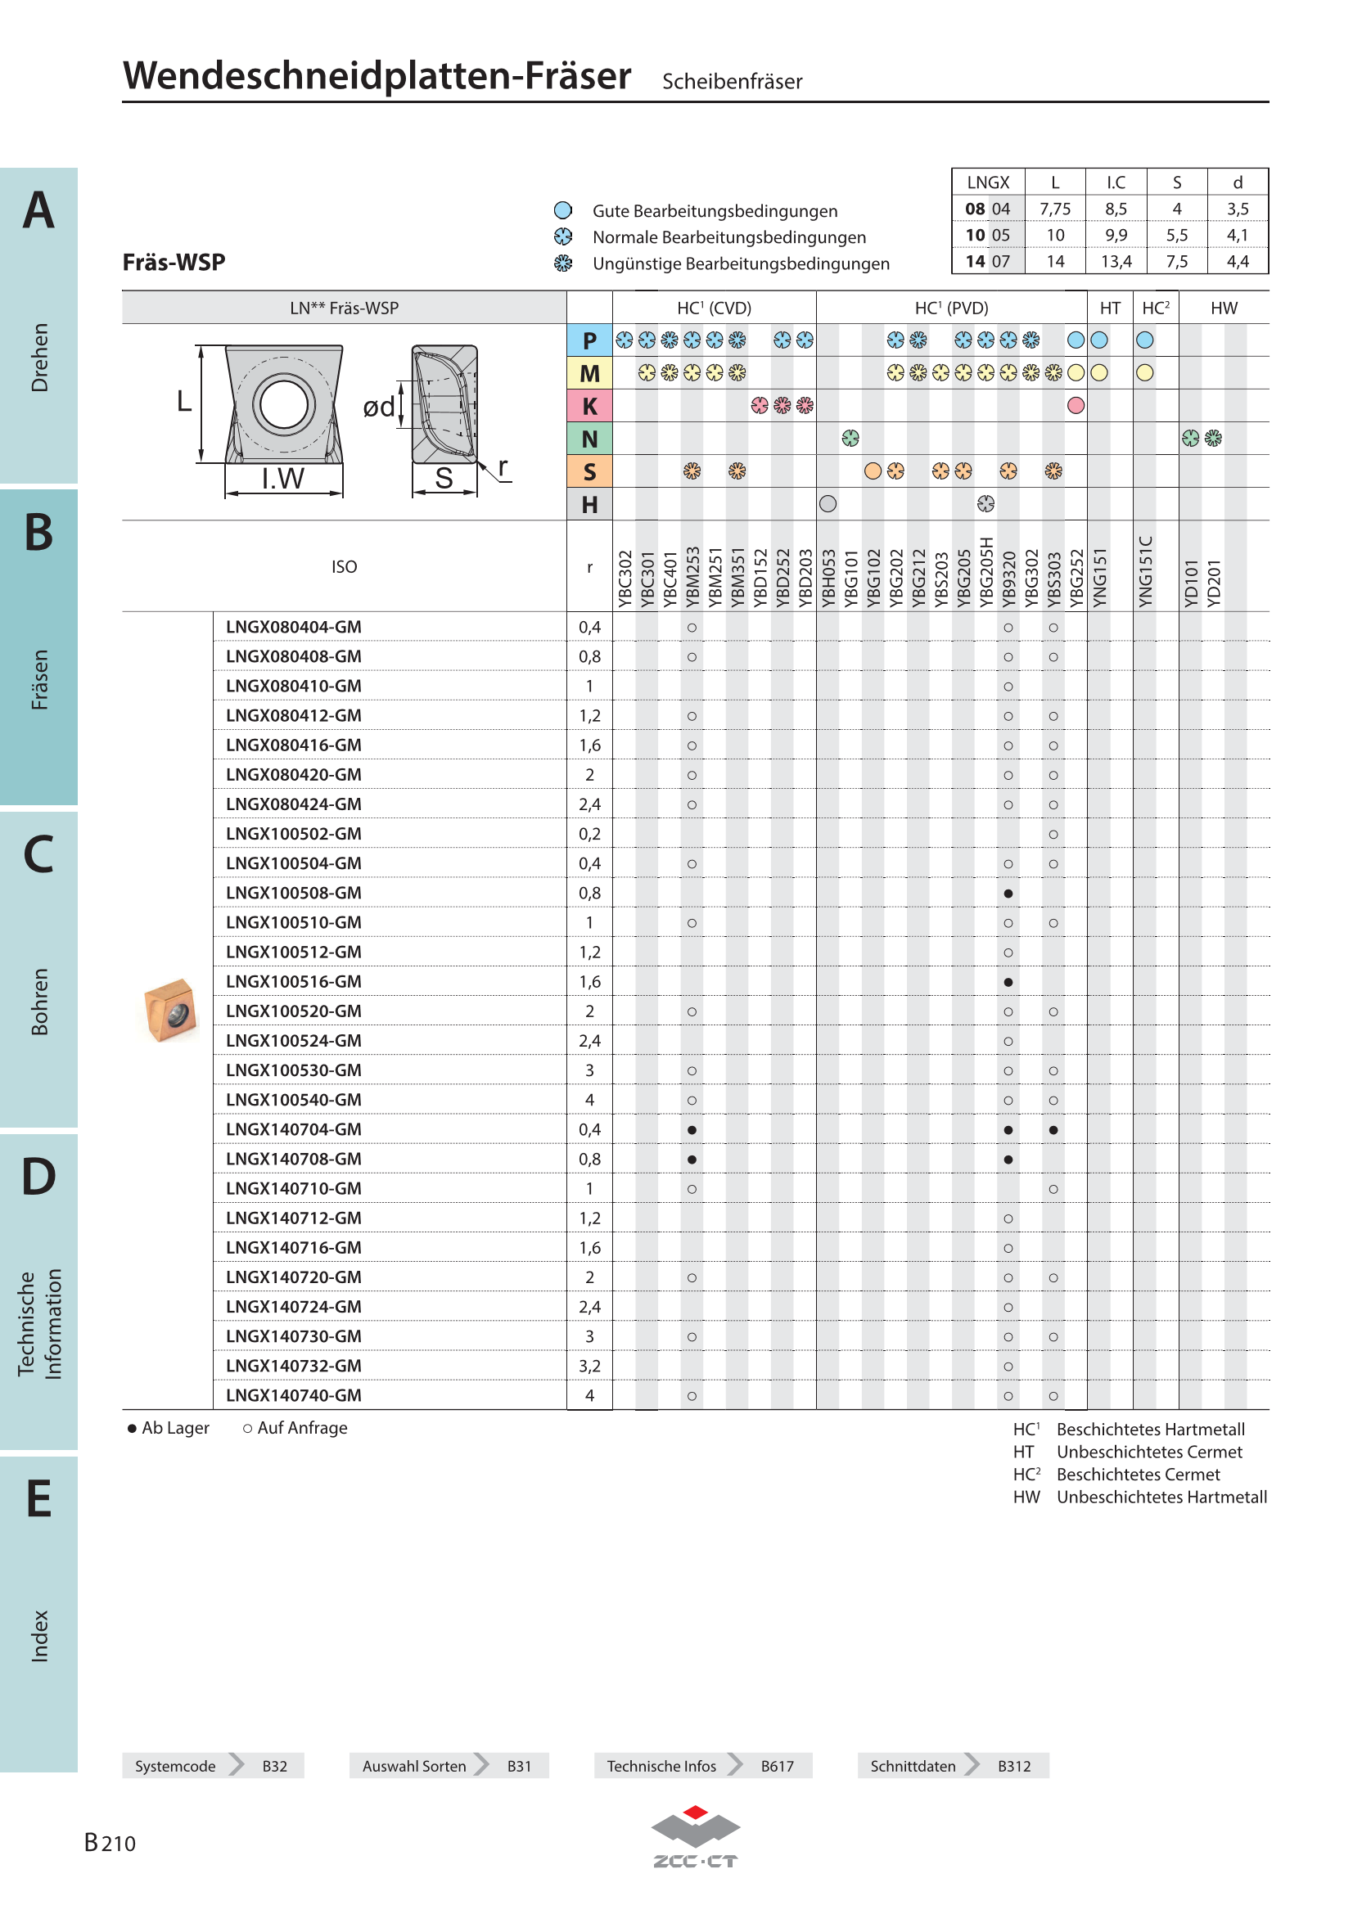The image size is (1353, 1914).
Task: Follow the Schnittdaten arrow to B312
Action: pos(953,1766)
